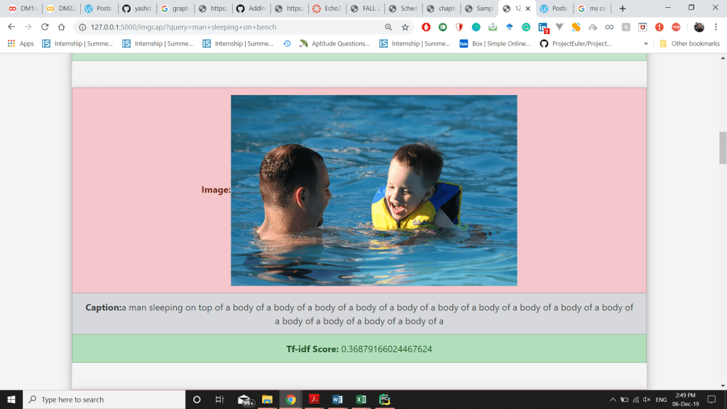Screen dimensions: 727x409
Task: Open the zoom magnifier icon in address bar
Action: click(388, 27)
